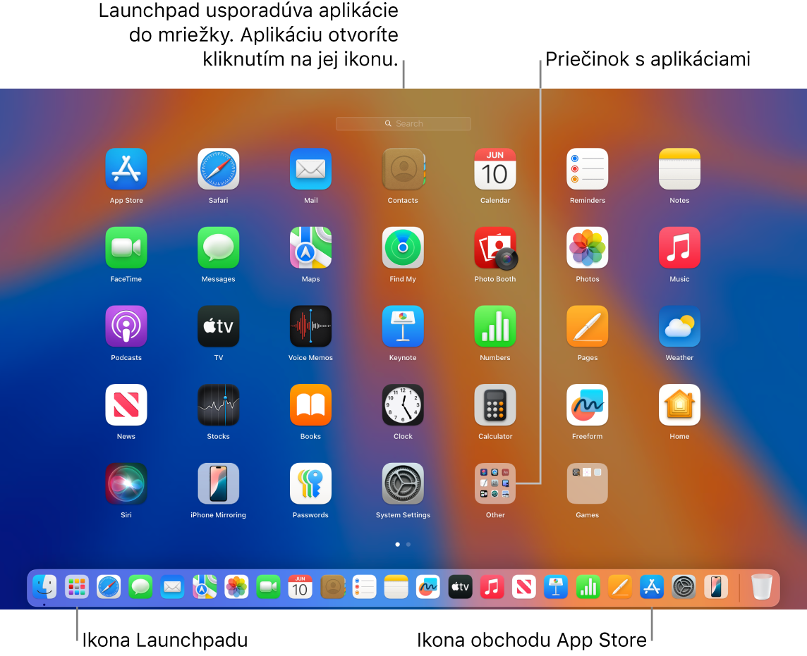Viewport: 807px width, 656px height.
Task: Open Apple TV from the Dock
Action: point(460,587)
